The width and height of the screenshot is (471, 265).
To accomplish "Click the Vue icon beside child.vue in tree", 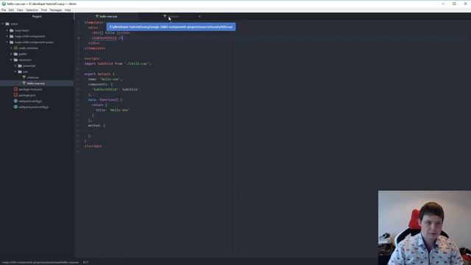I will 24,77.
